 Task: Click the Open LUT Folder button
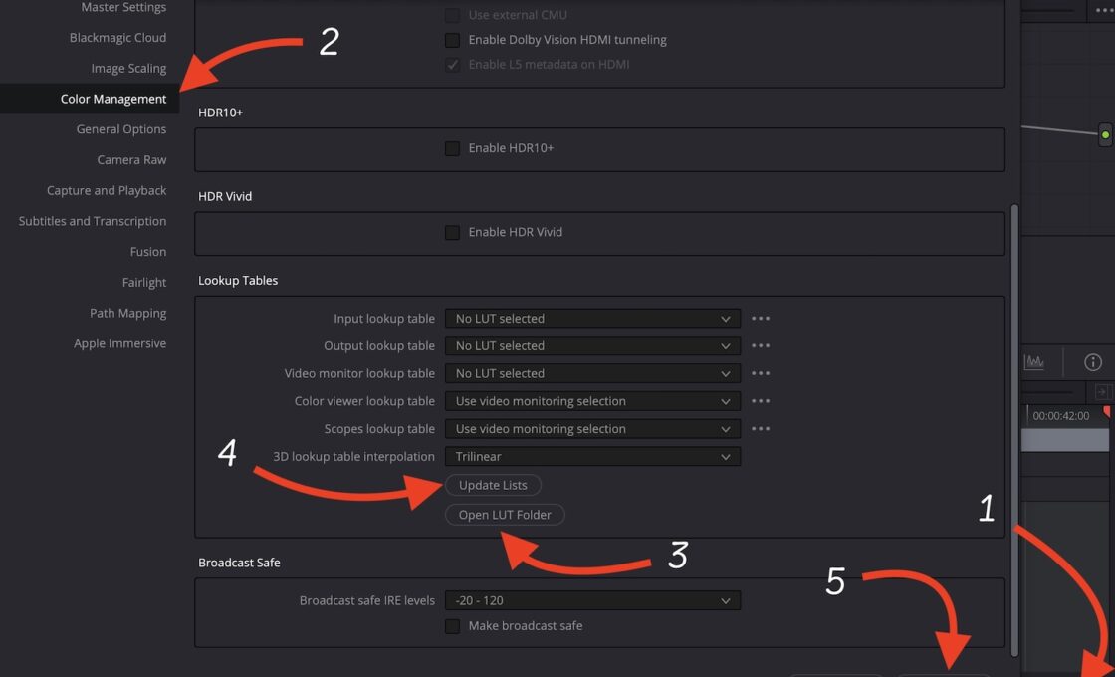[504, 515]
